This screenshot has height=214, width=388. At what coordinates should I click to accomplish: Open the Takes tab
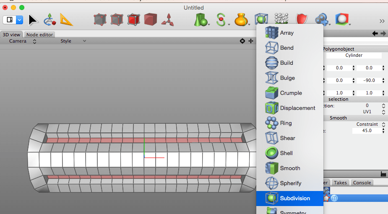pos(340,183)
